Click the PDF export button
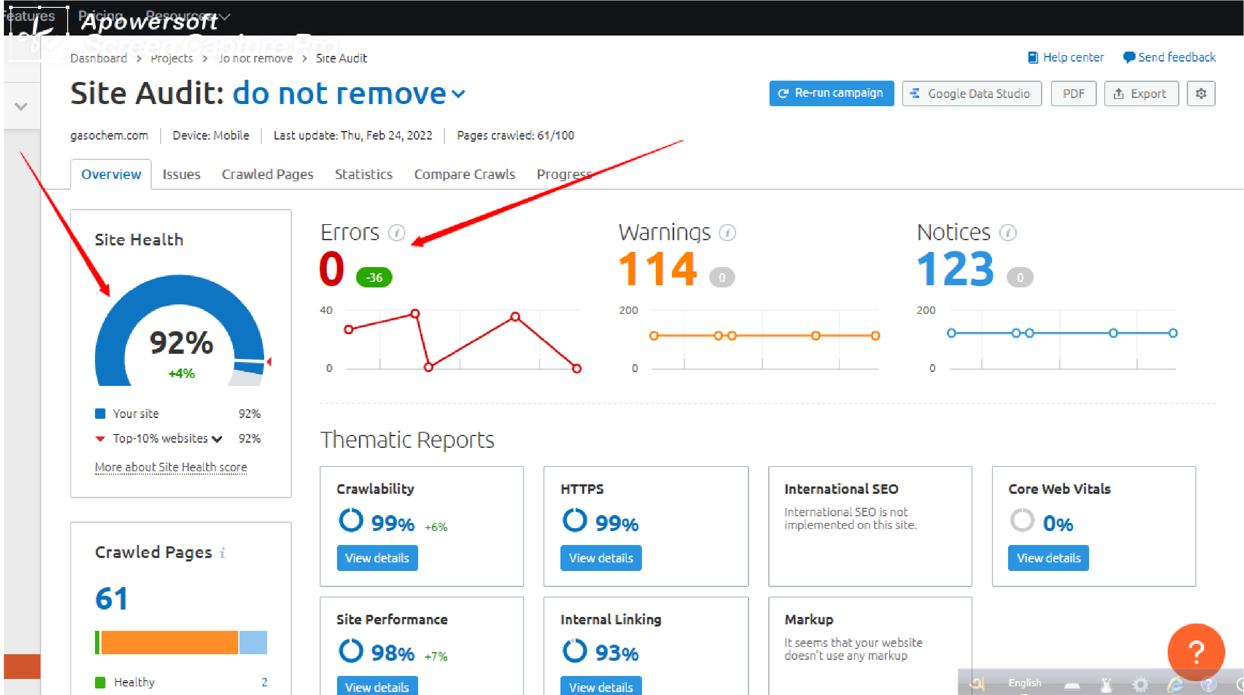The width and height of the screenshot is (1244, 695). (1073, 94)
